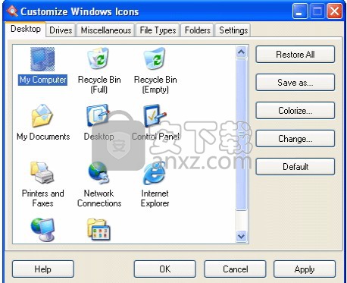The width and height of the screenshot is (347, 283).
Task: Open Help
Action: 43,269
